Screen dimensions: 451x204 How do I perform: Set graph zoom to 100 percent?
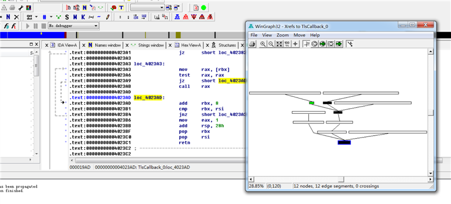[287, 44]
